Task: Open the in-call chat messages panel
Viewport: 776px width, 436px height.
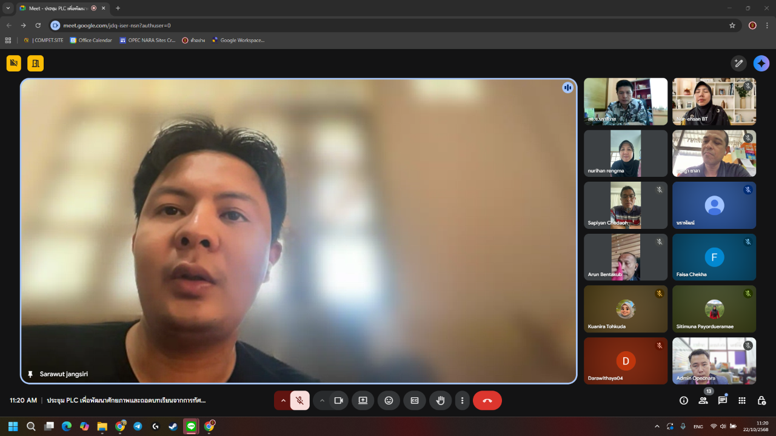Action: tap(723, 400)
